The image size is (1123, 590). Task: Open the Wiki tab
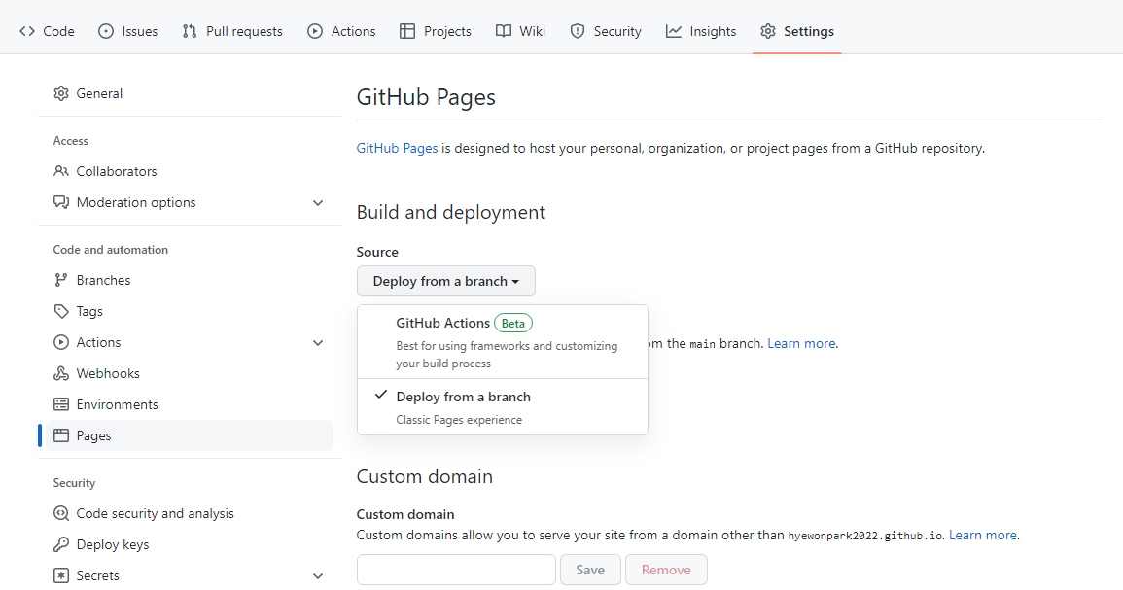click(521, 31)
